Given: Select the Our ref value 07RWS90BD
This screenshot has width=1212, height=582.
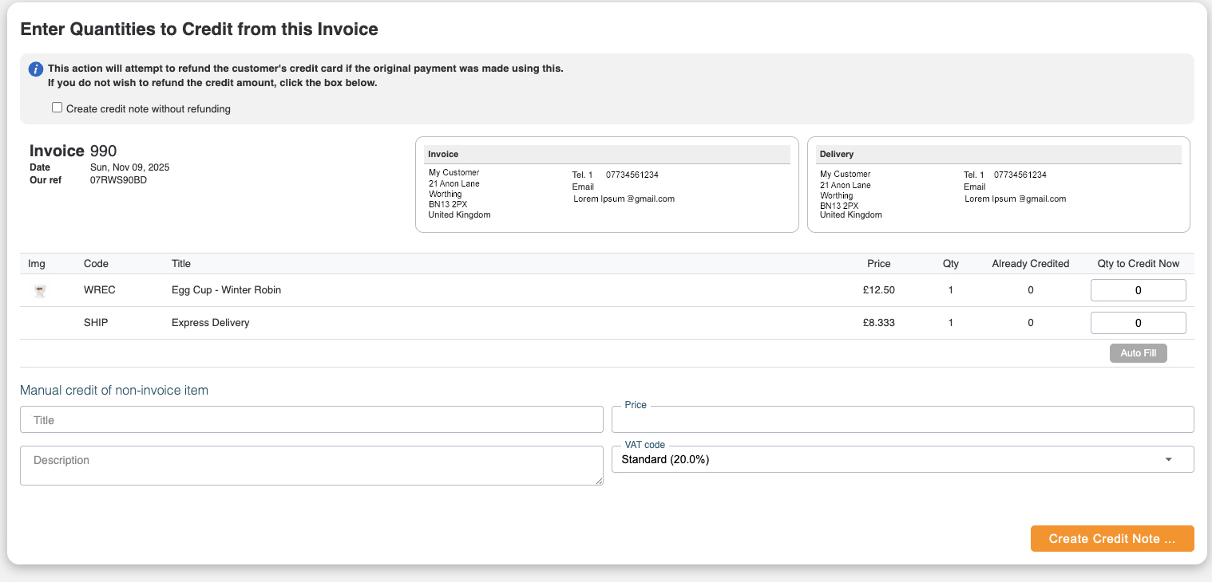Looking at the screenshot, I should (x=118, y=180).
